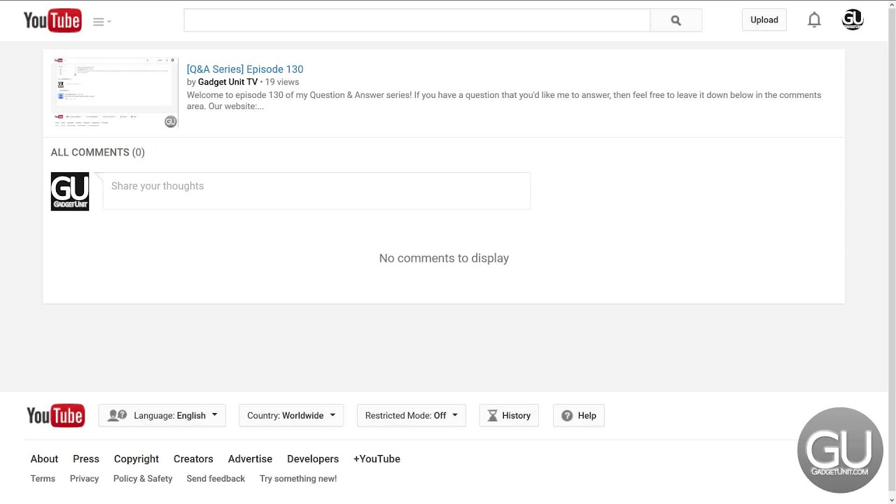Click the 19 views text
The image size is (896, 504).
282,82
